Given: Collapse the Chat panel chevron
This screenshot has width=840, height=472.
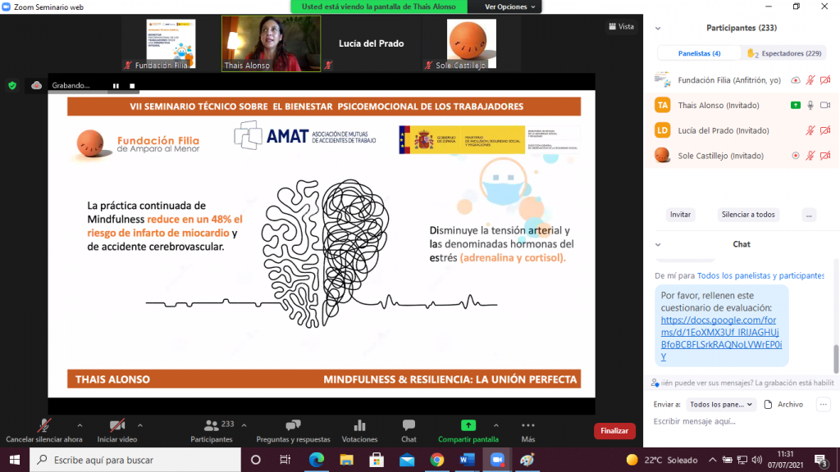Looking at the screenshot, I should [x=658, y=244].
